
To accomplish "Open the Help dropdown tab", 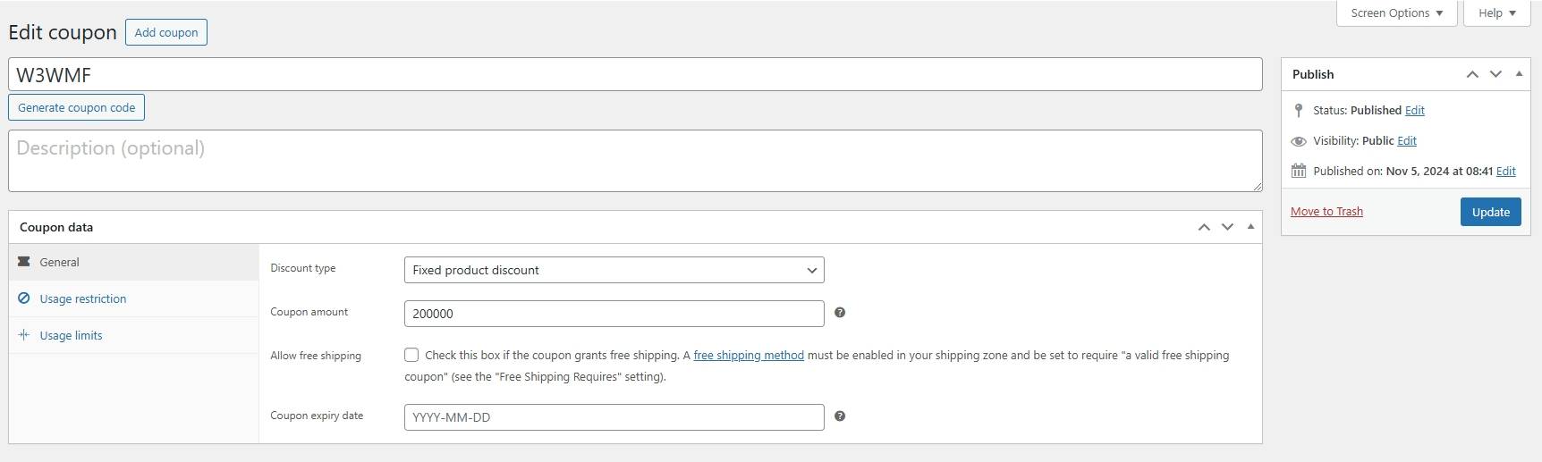I will (1496, 13).
